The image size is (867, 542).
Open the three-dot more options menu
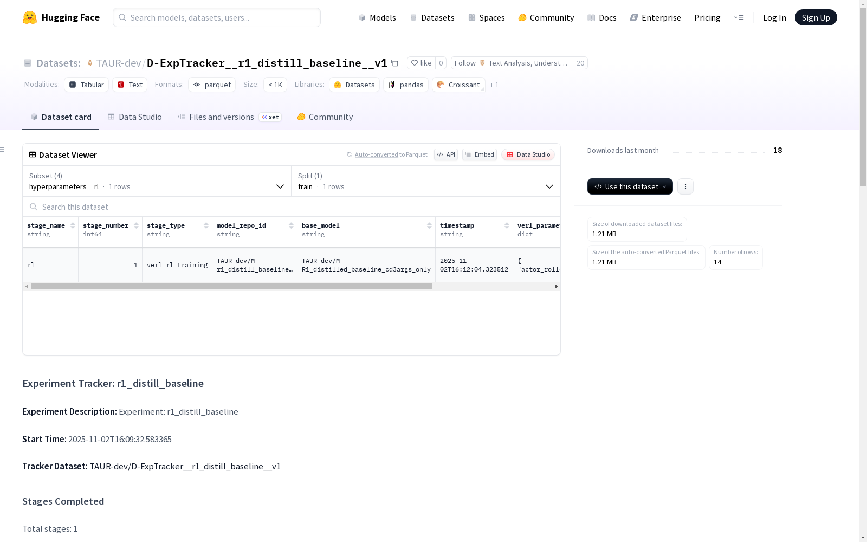685,186
